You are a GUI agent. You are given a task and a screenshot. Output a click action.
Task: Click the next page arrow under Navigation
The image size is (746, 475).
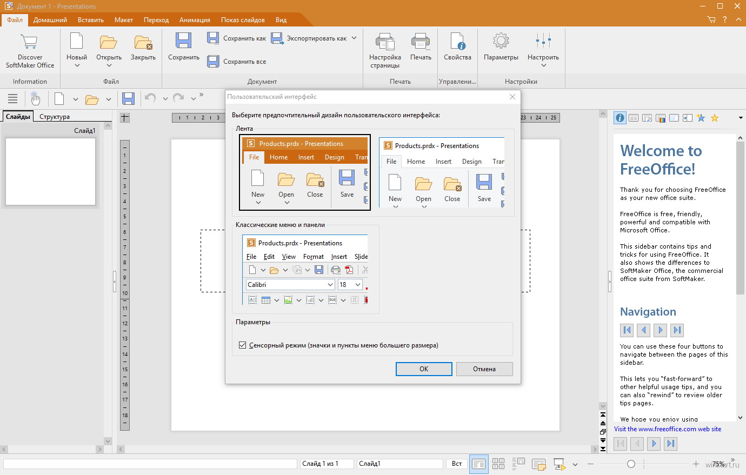tap(660, 330)
